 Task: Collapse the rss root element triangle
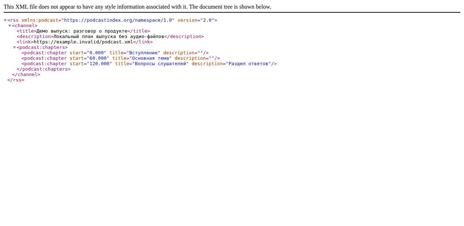click(x=5, y=20)
